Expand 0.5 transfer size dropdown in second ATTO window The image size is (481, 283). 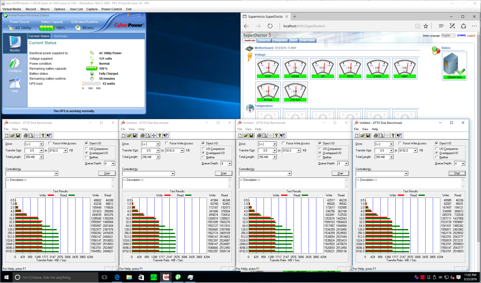click(158, 151)
